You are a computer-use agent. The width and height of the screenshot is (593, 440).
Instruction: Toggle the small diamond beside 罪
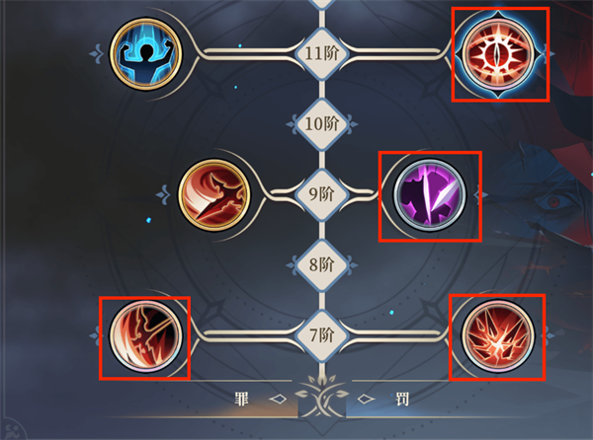click(278, 399)
